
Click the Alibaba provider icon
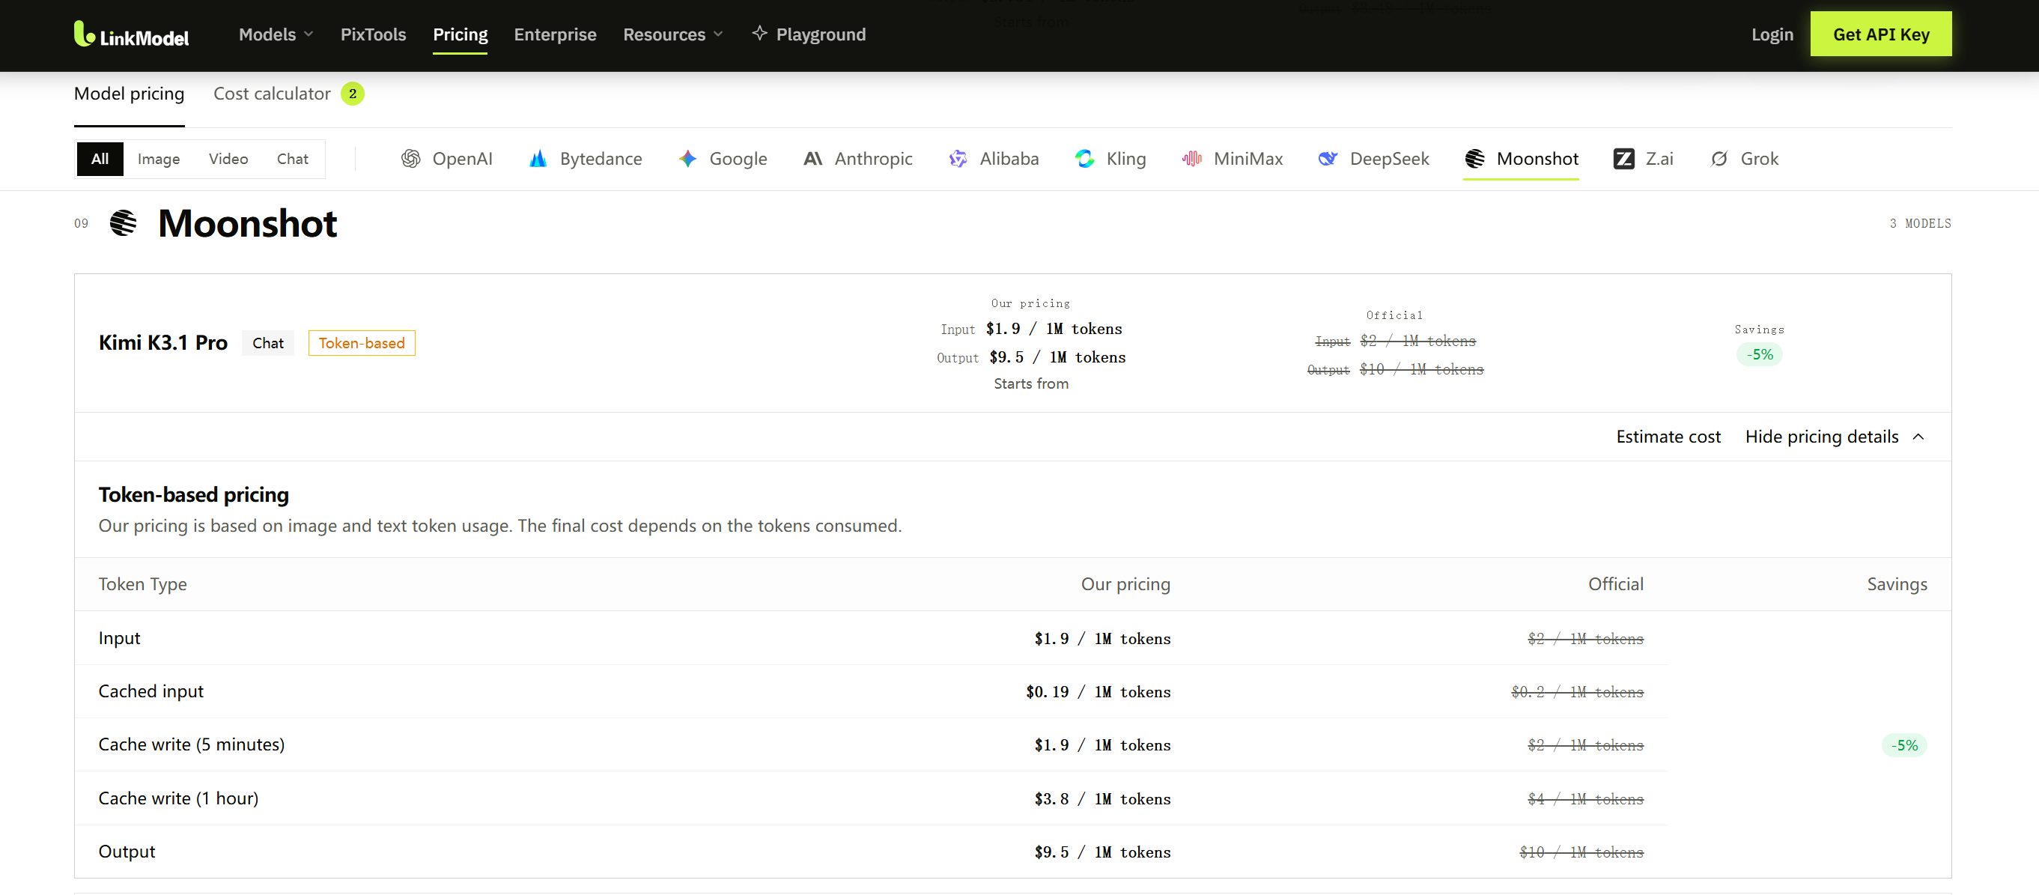[958, 159]
